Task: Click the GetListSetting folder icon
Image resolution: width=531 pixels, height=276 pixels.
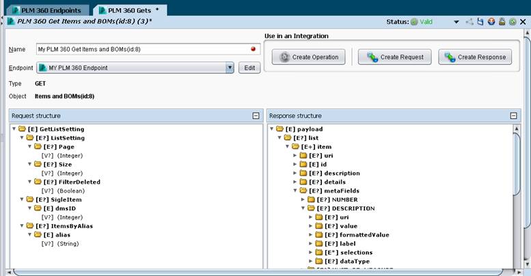Action: point(23,128)
